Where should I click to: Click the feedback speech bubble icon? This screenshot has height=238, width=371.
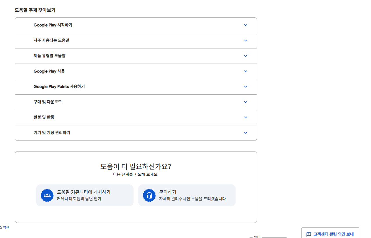pyautogui.click(x=309, y=234)
